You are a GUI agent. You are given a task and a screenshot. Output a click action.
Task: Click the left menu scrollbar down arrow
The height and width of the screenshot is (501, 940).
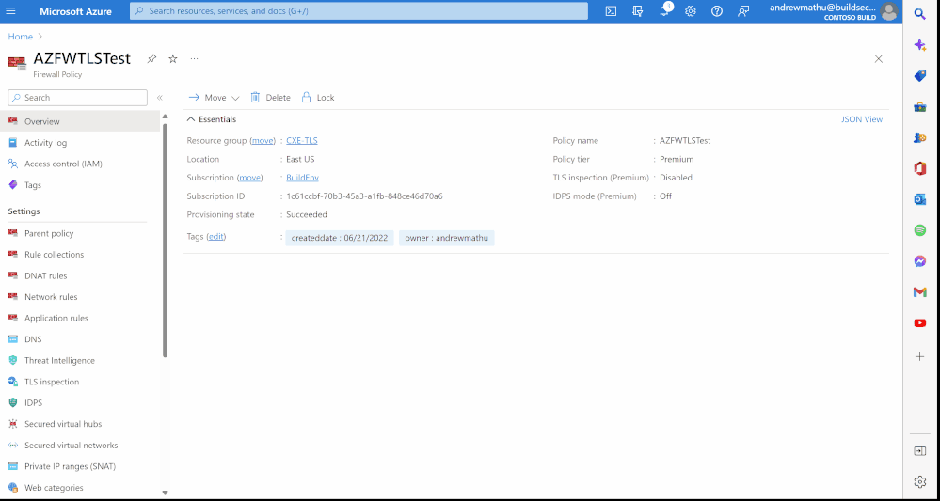(165, 493)
